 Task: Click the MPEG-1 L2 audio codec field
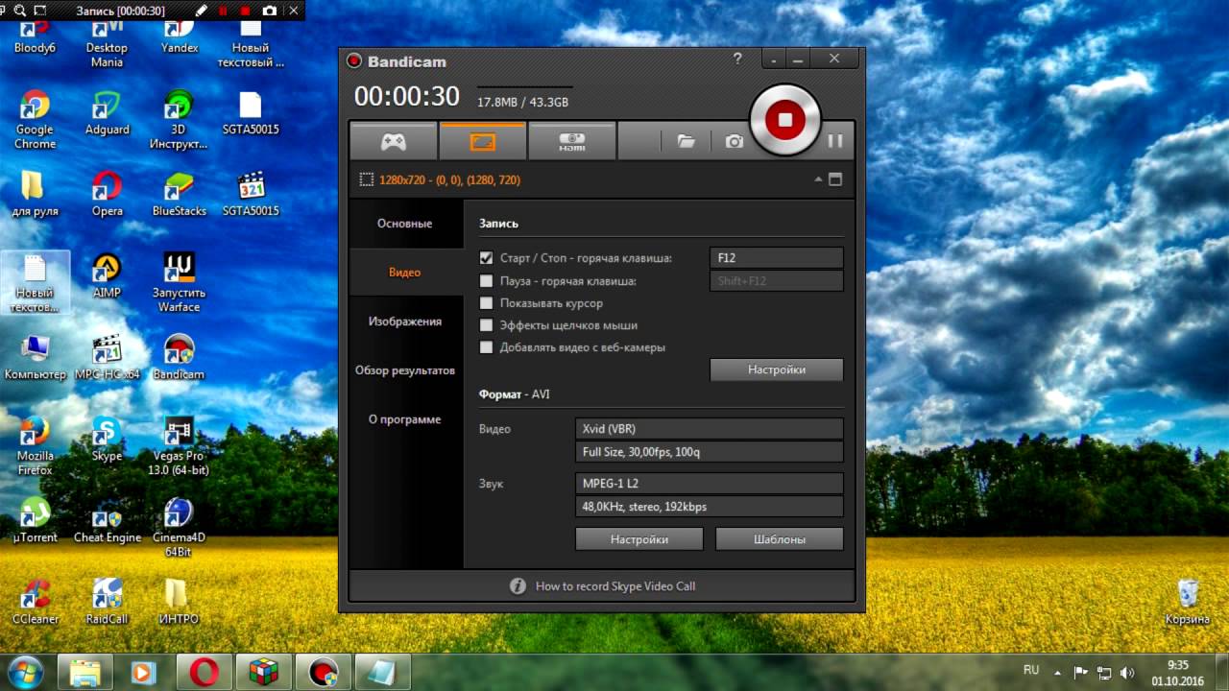pos(709,484)
